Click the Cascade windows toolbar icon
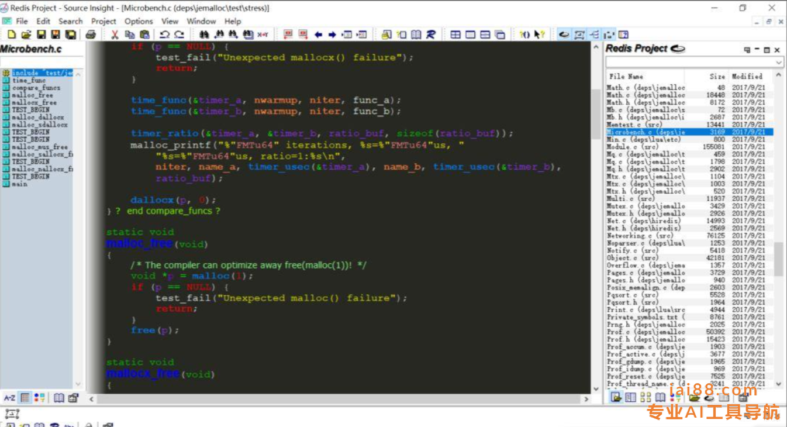The width and height of the screenshot is (787, 427). pyautogui.click(x=500, y=35)
